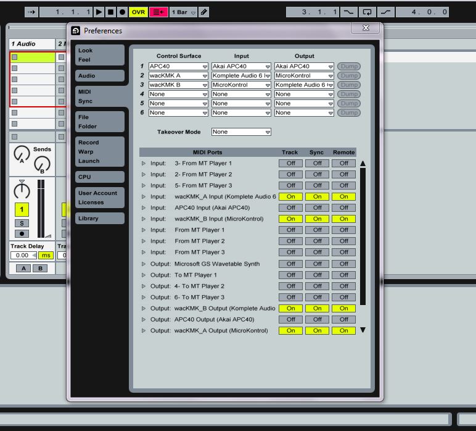The height and width of the screenshot is (431, 476).
Task: Toggle the Loop switch icon
Action: tap(367, 12)
